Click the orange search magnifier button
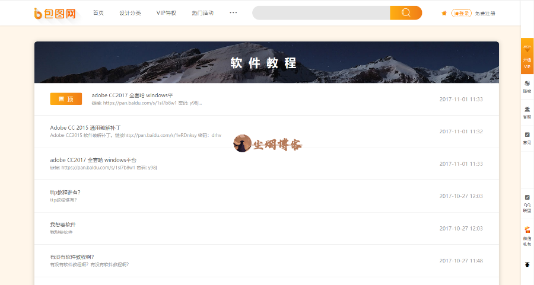The height and width of the screenshot is (285, 534). click(x=406, y=13)
